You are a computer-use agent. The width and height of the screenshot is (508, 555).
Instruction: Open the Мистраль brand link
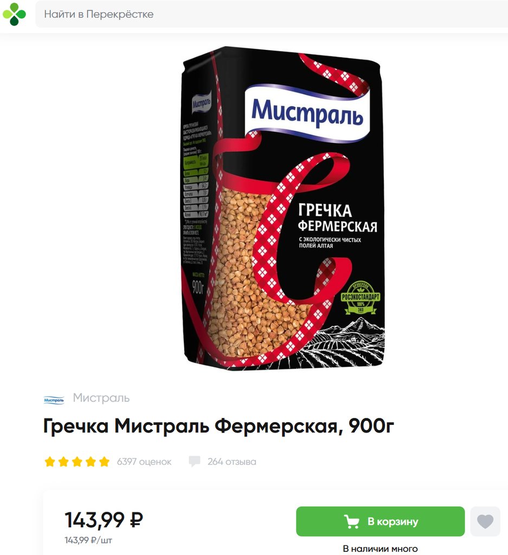(x=101, y=398)
